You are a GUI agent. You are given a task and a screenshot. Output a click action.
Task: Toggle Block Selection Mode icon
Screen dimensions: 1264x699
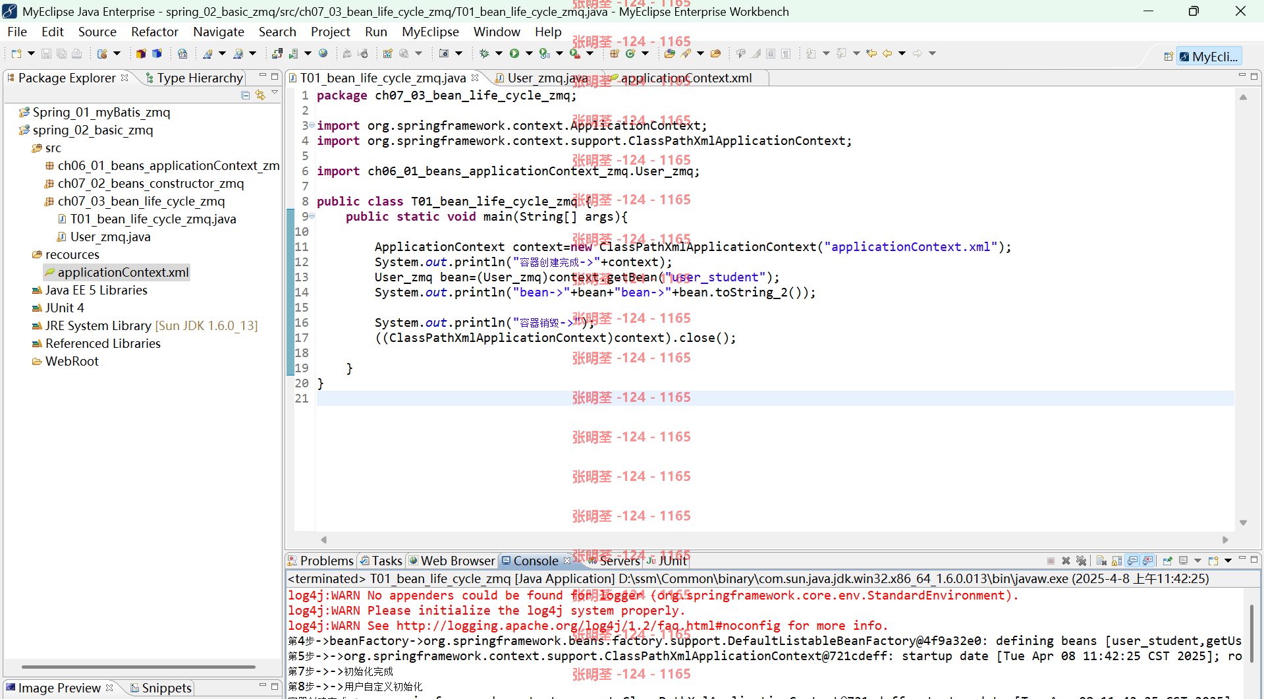click(x=771, y=53)
